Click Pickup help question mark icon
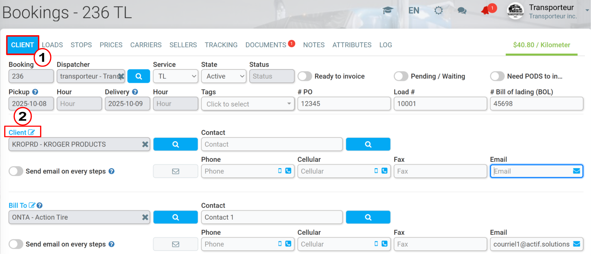Viewport: 591px width, 256px height. [x=35, y=92]
